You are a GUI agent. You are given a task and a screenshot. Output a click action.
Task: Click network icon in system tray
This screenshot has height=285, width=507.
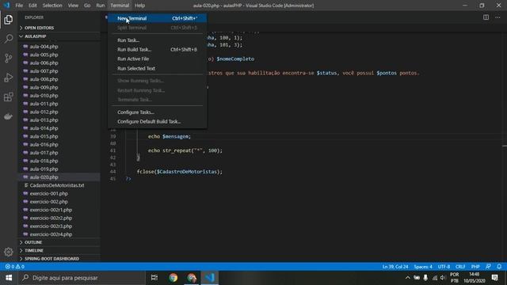pos(435,278)
